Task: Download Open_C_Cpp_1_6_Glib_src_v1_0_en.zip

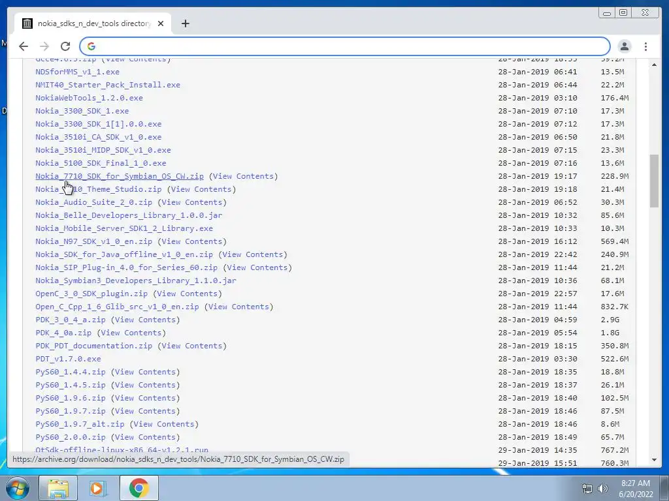Action: [x=117, y=307]
